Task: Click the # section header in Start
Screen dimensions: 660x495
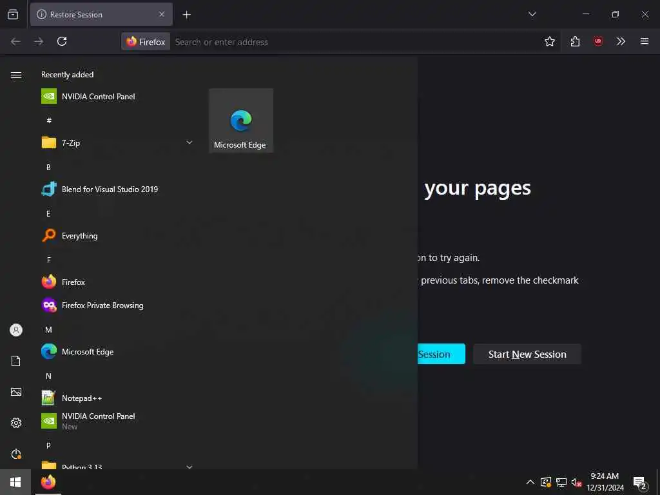Action: pyautogui.click(x=49, y=121)
